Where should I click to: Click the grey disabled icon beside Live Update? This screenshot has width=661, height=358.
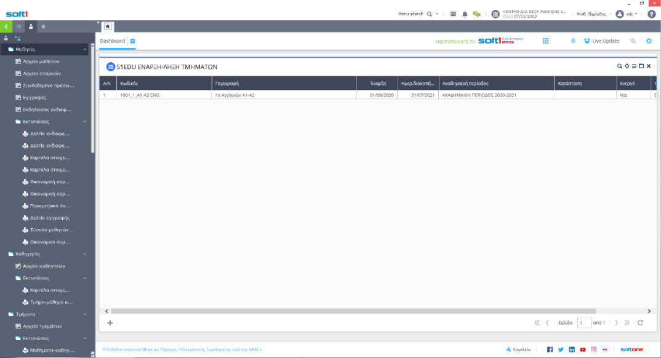tap(633, 41)
